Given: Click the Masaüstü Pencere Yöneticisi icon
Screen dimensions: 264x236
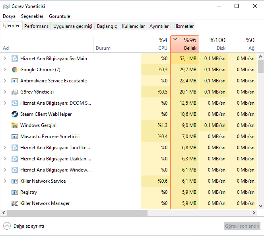Looking at the screenshot, I should (15, 137).
